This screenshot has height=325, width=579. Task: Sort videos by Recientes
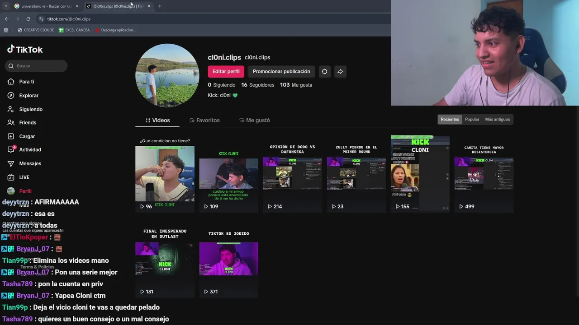450,120
